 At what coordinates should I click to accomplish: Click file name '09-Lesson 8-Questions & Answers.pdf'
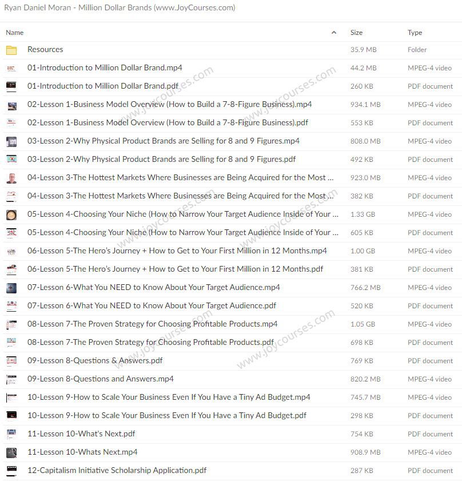click(95, 361)
